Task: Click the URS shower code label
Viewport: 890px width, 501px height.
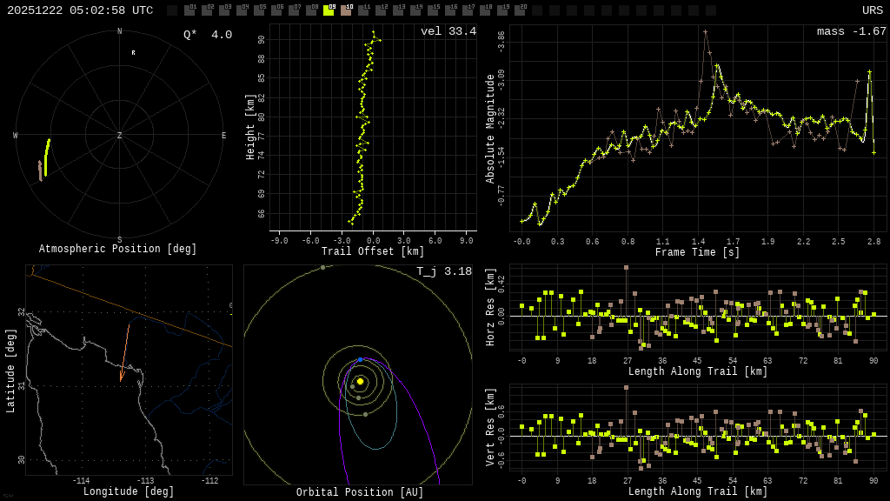Action: pos(872,10)
